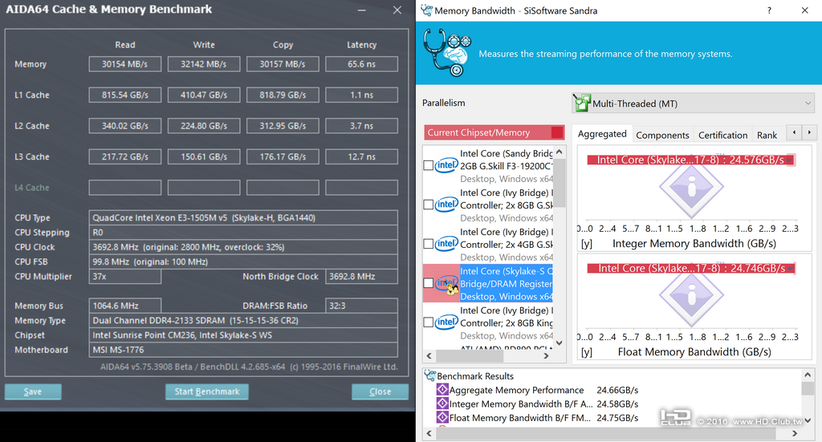Click the Sandra stethoscope brain icon
This screenshot has height=442, width=822.
(446, 52)
